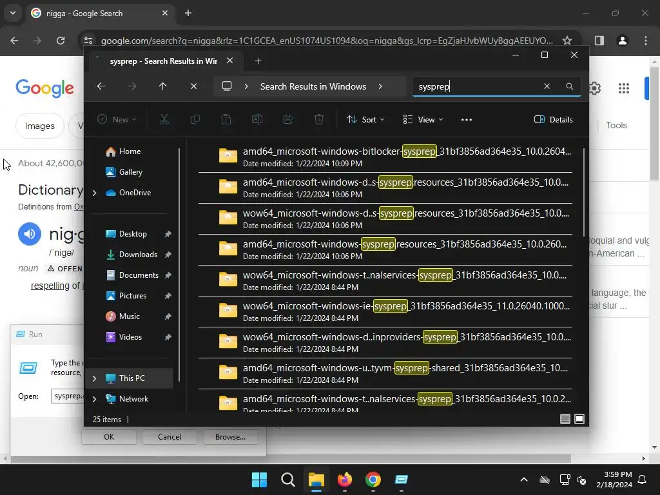Play the word pronunciation audio
This screenshot has height=495, width=660.
pos(30,233)
